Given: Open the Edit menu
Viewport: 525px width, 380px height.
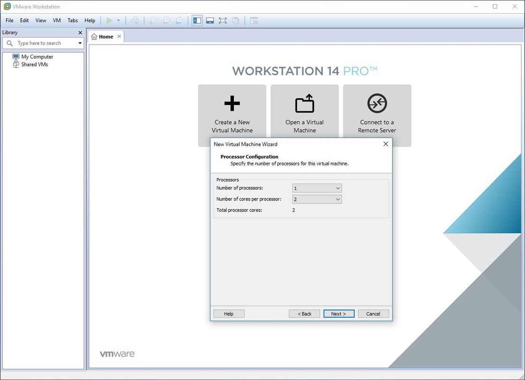Looking at the screenshot, I should tap(24, 20).
